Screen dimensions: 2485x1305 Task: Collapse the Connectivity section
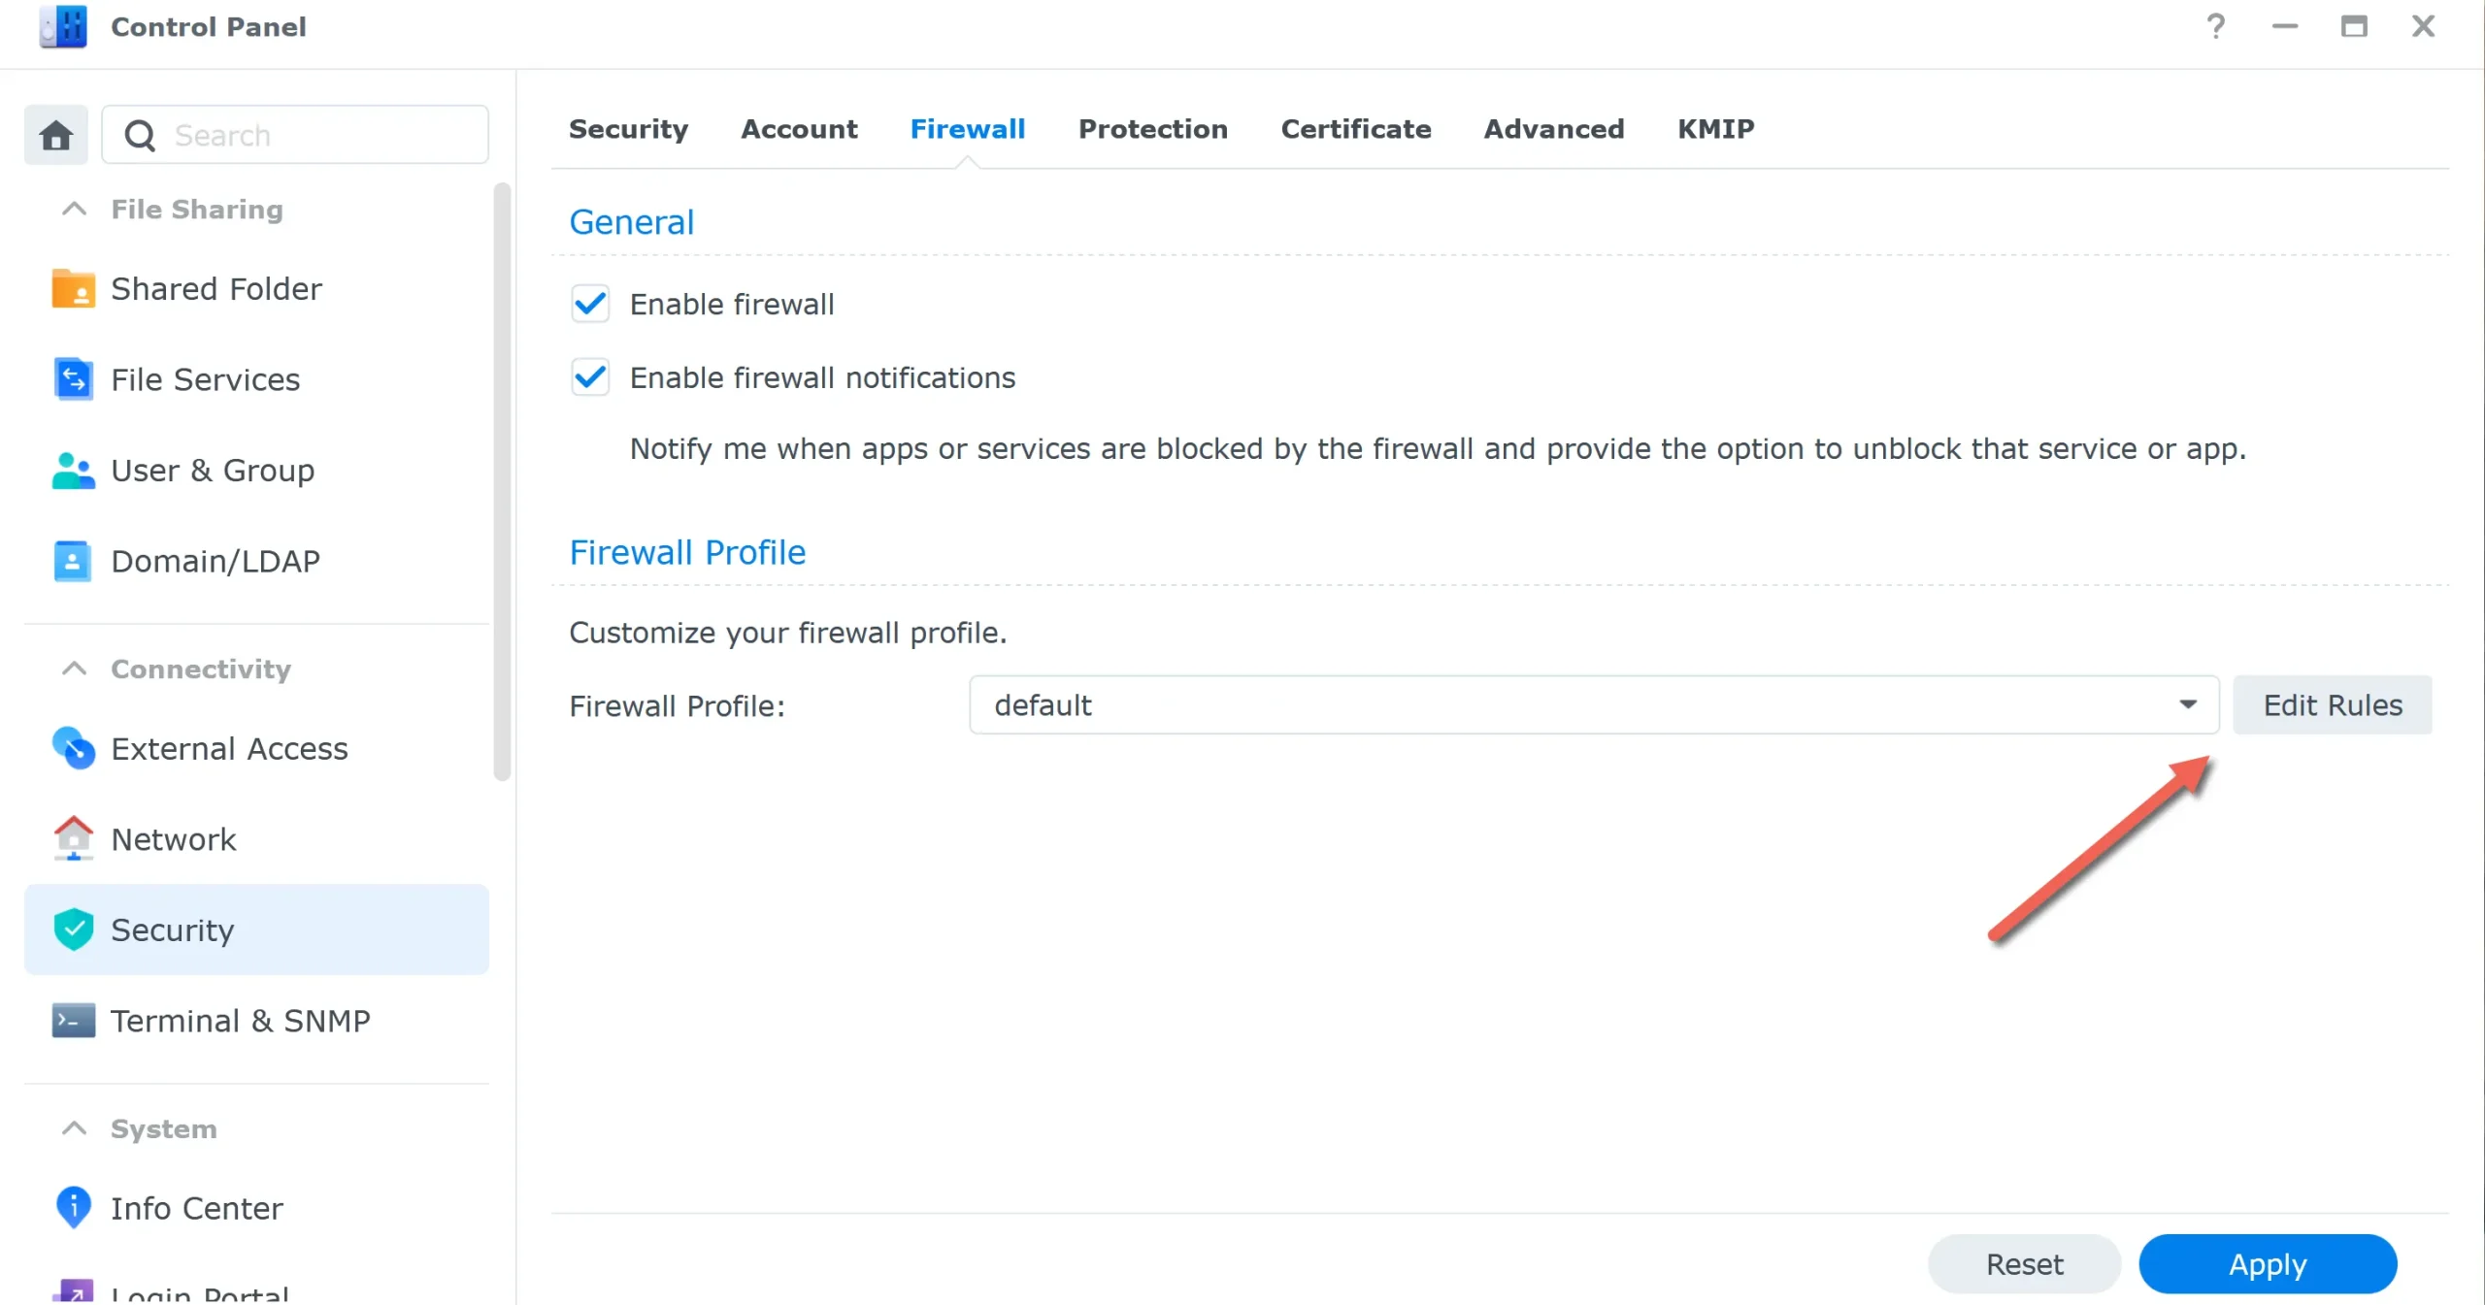(x=72, y=669)
